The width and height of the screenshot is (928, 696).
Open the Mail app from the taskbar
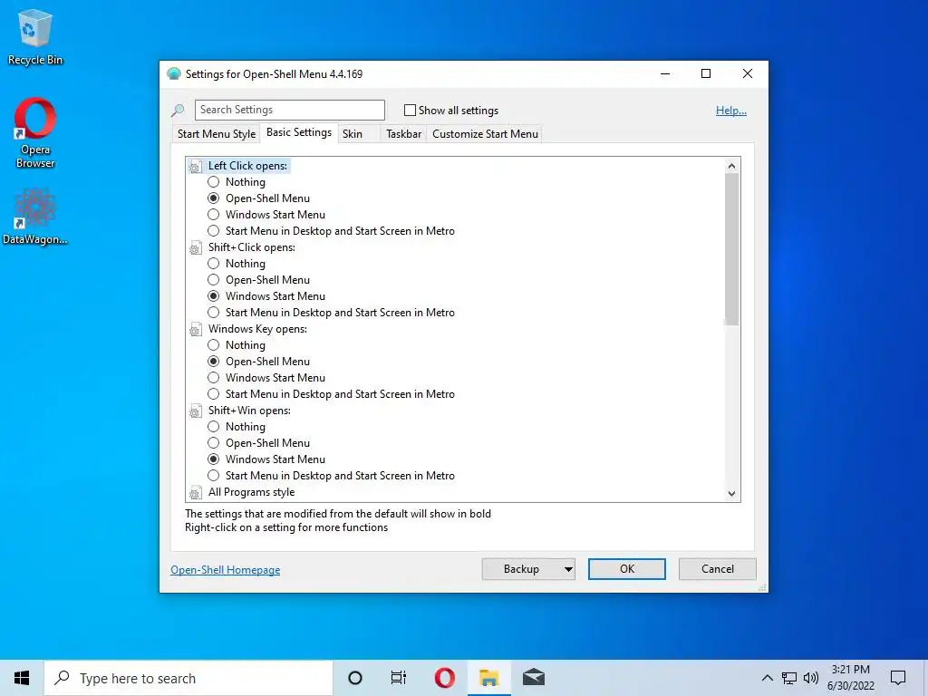533,678
